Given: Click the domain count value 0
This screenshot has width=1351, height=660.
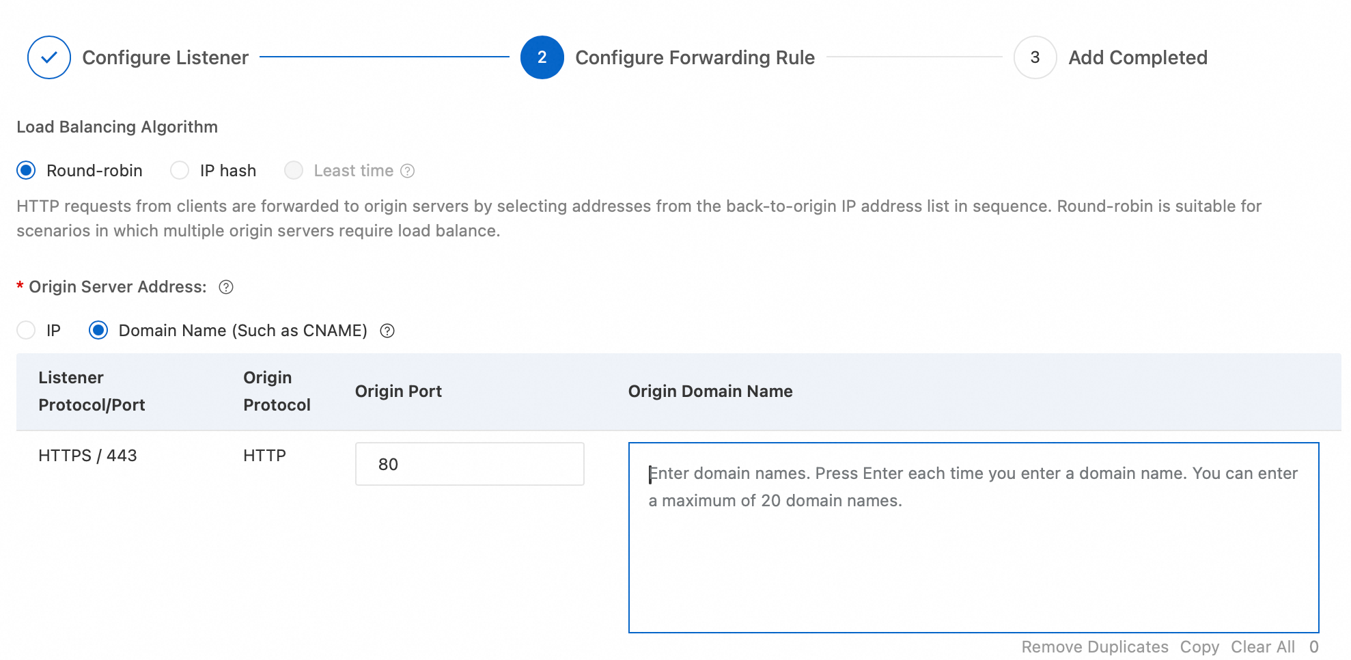Looking at the screenshot, I should click(1314, 647).
